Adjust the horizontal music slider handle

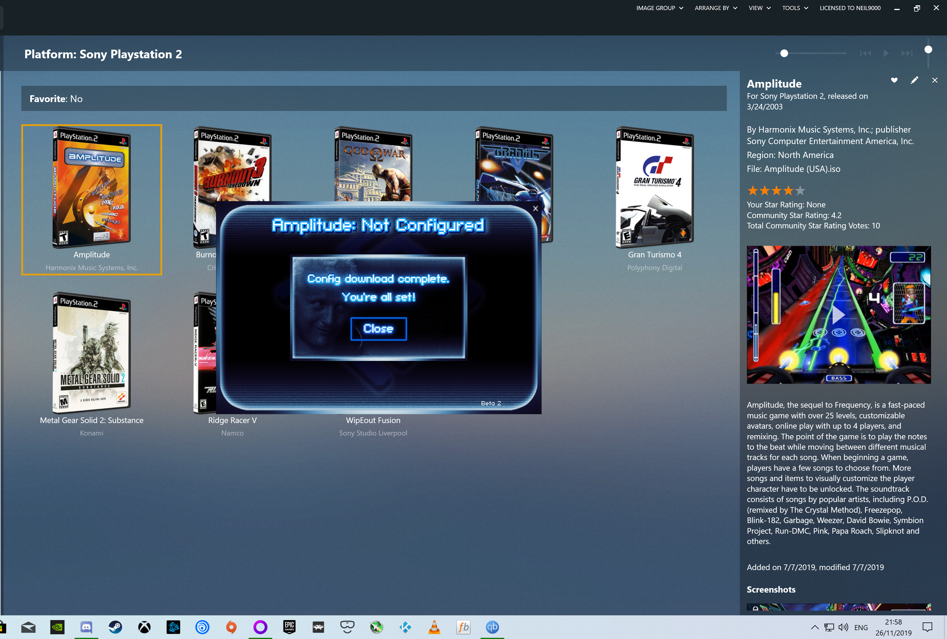[x=784, y=53]
